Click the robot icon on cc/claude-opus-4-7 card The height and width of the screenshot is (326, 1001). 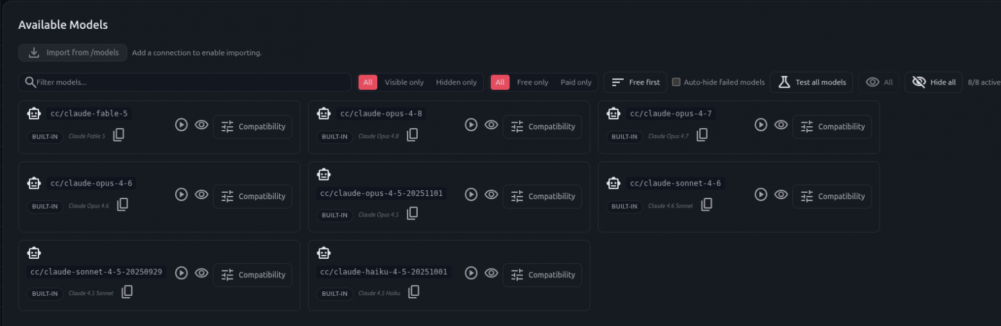click(614, 114)
